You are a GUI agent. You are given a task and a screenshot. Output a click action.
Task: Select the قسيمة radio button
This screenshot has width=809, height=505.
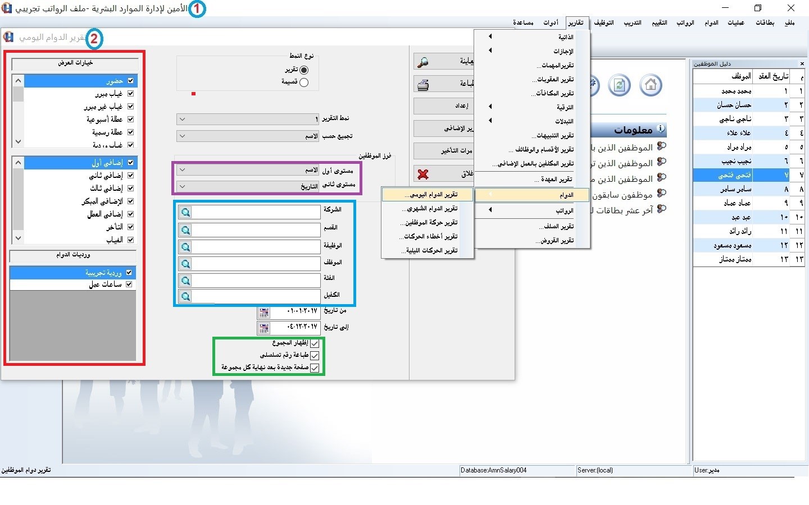304,82
